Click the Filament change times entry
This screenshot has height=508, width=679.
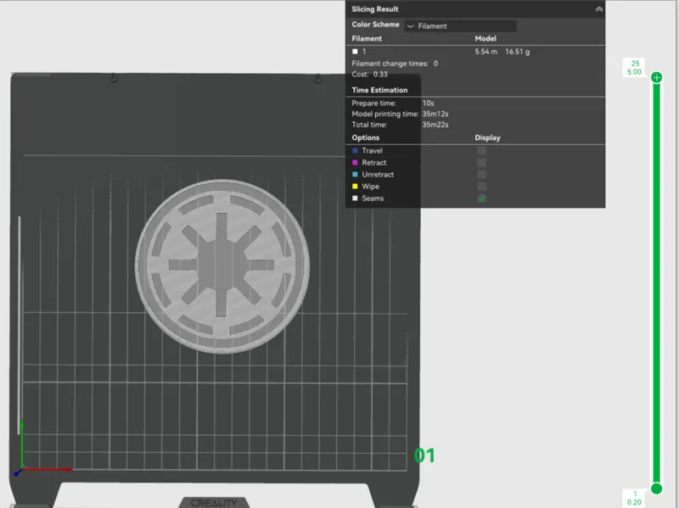pos(395,63)
